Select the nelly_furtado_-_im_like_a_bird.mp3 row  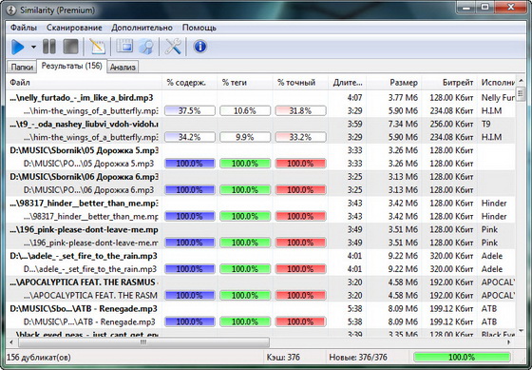click(260, 98)
